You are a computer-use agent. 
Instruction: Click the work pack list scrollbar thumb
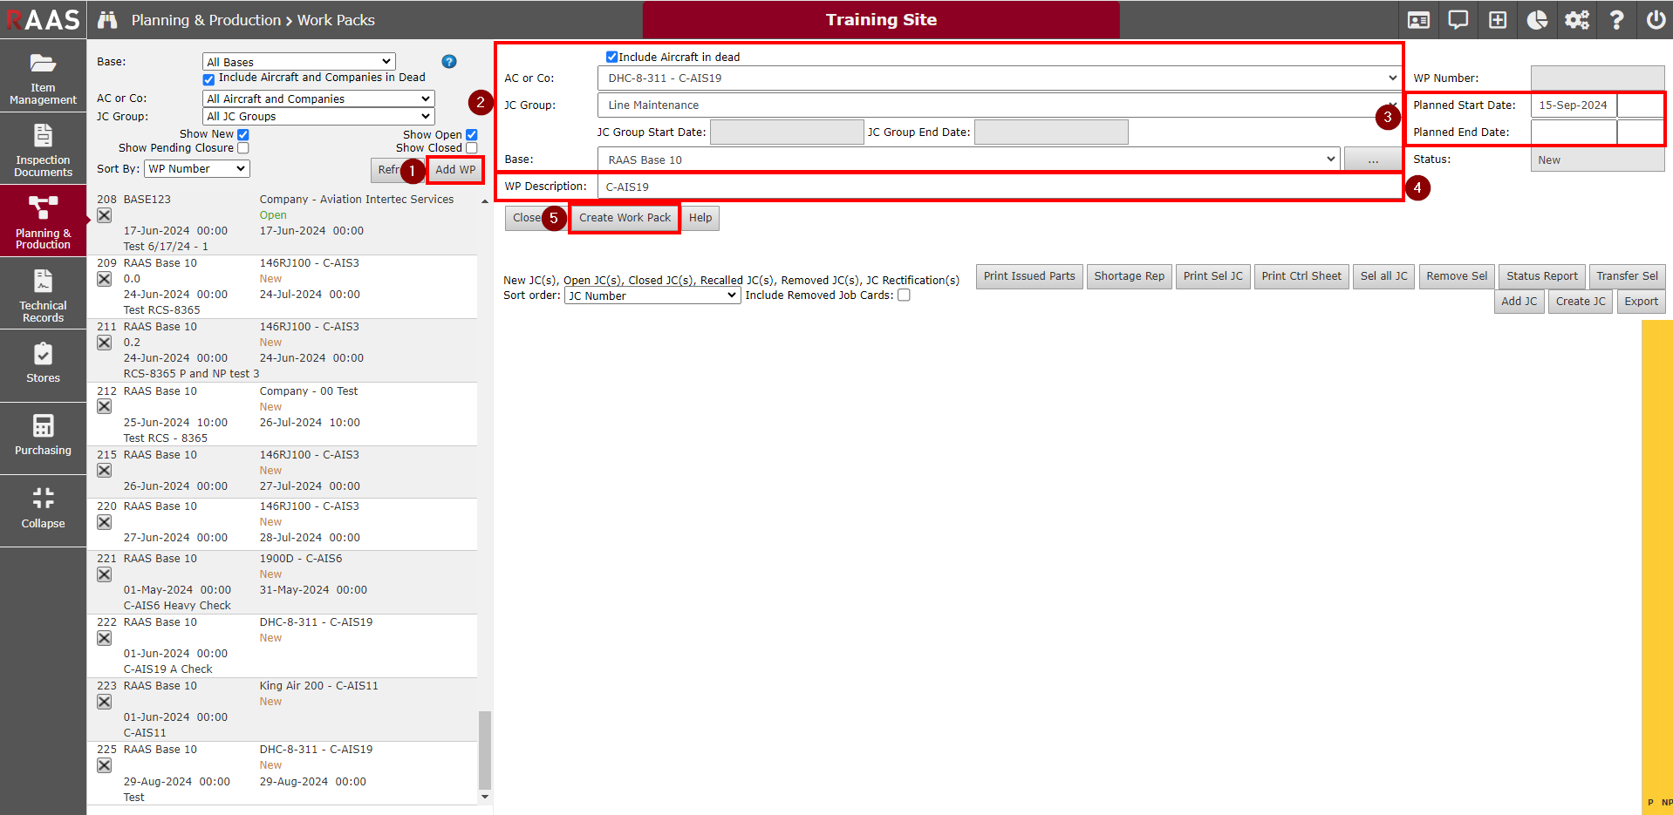pyautogui.click(x=485, y=750)
